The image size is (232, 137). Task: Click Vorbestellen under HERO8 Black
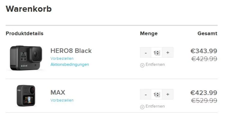coord(62,58)
